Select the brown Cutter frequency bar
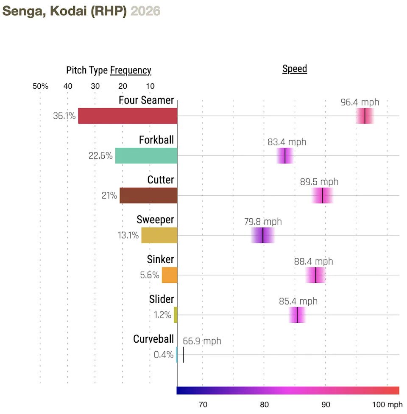 point(148,195)
